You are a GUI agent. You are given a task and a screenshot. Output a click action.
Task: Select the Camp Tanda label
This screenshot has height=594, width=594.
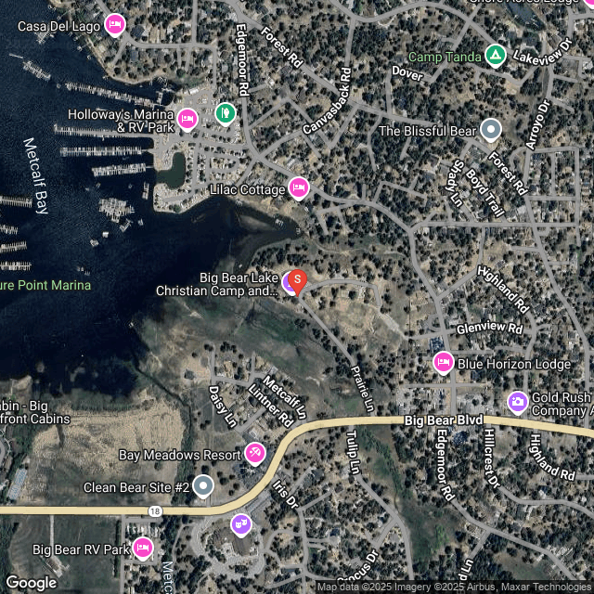[445, 58]
